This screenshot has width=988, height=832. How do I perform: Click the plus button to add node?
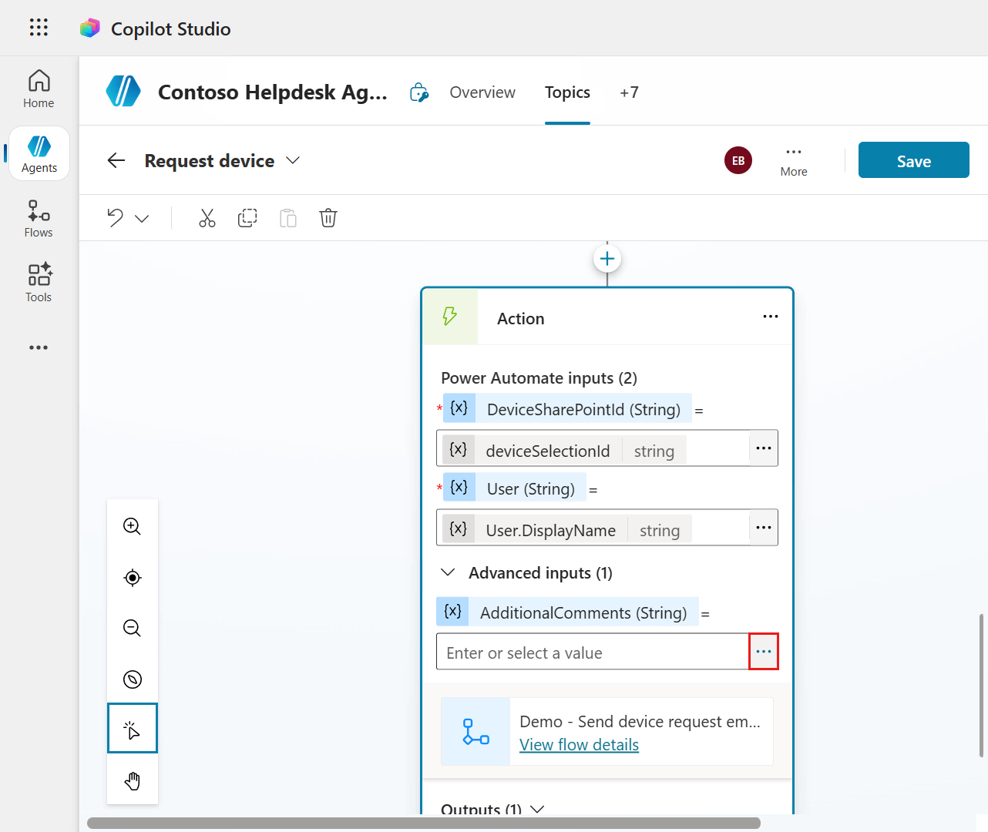607,259
